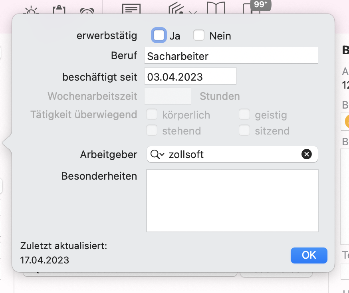
Task: Open the book icon in toolbar
Action: [216, 8]
